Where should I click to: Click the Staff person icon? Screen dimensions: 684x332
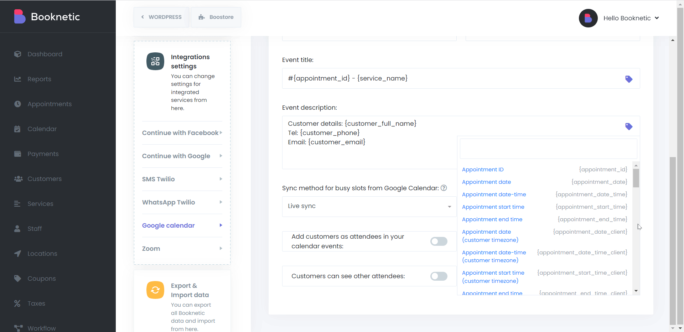click(17, 229)
